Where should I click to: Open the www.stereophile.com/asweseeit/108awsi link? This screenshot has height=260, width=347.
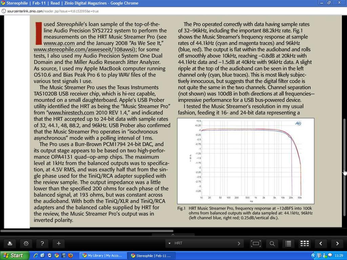pos(84,49)
